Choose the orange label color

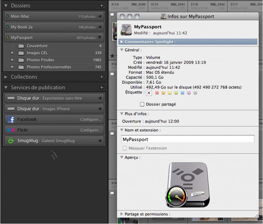(163, 93)
